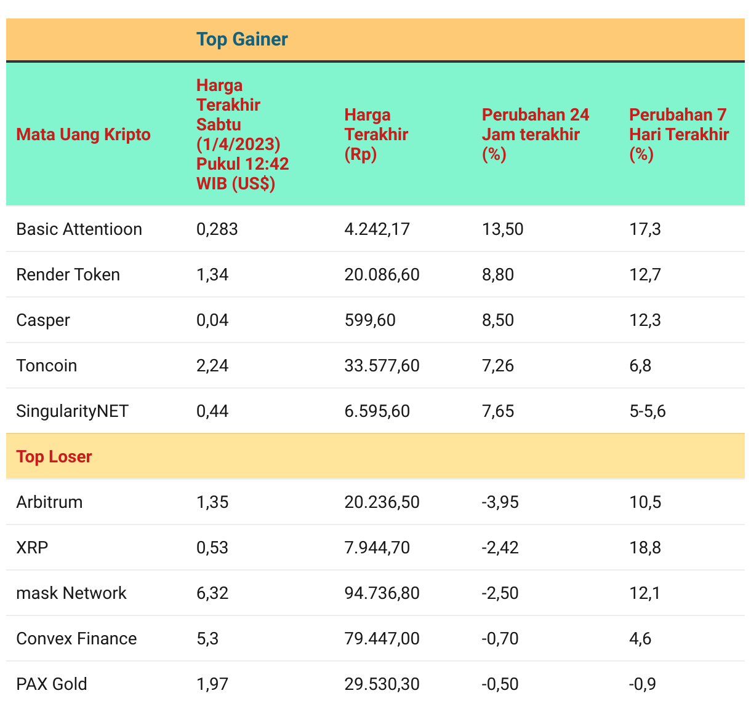751x712 pixels.
Task: Select Render Token's rupiah price 20.086,60
Action: (382, 275)
